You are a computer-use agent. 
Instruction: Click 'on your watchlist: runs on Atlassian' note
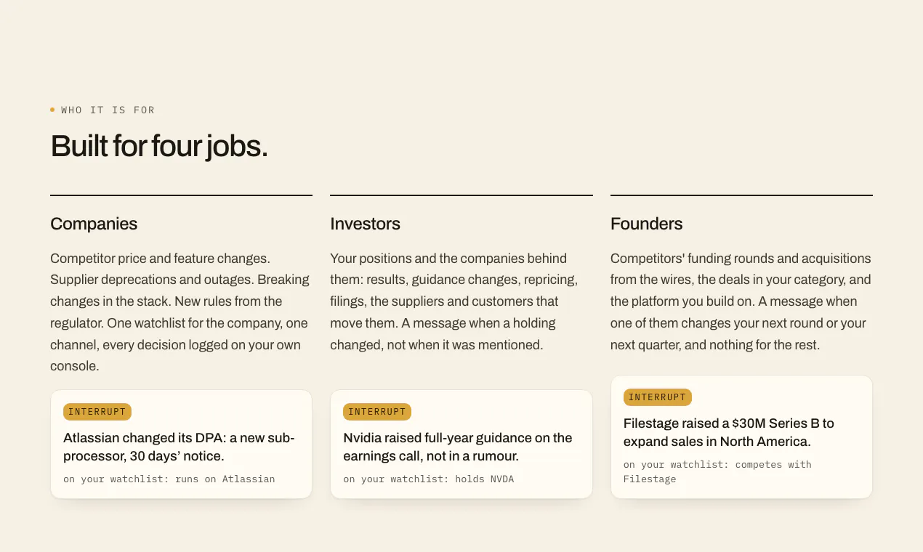pos(169,479)
